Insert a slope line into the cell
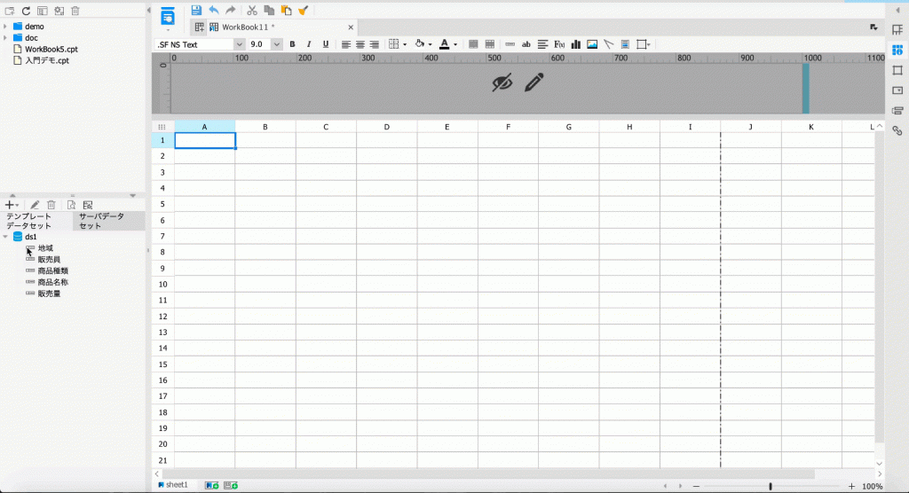Screen dimensions: 909x493 608,44
